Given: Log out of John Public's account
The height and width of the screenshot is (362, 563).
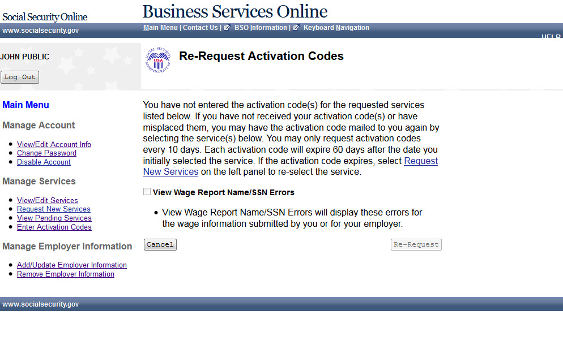Looking at the screenshot, I should (20, 77).
